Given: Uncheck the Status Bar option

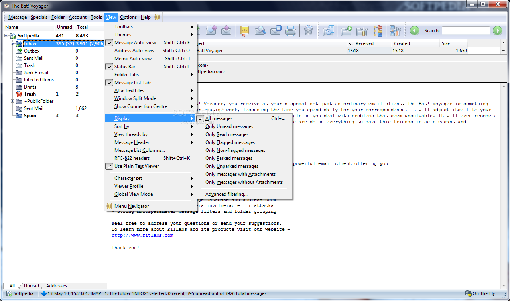Looking at the screenshot, I should 151,67.
